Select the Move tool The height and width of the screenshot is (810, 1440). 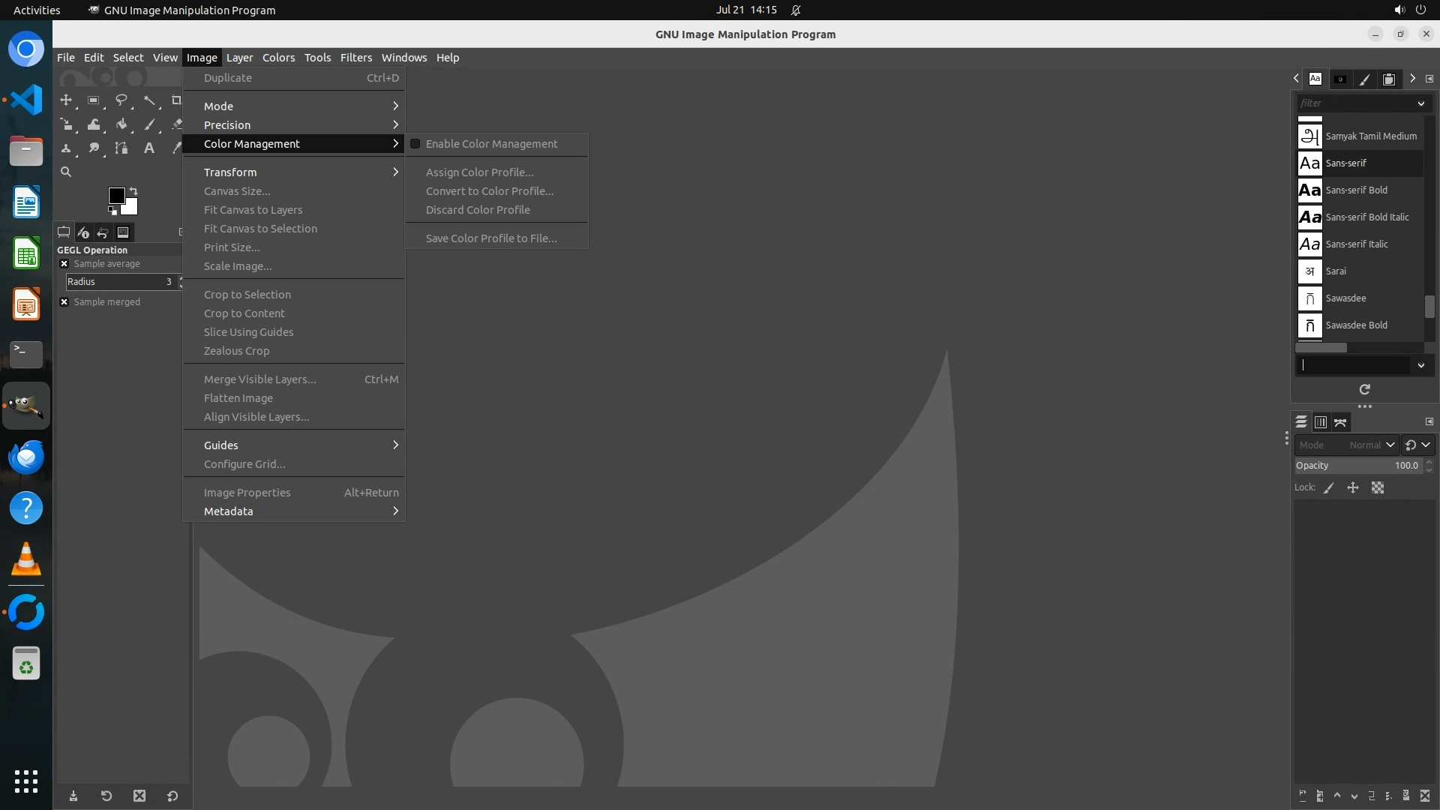point(66,100)
